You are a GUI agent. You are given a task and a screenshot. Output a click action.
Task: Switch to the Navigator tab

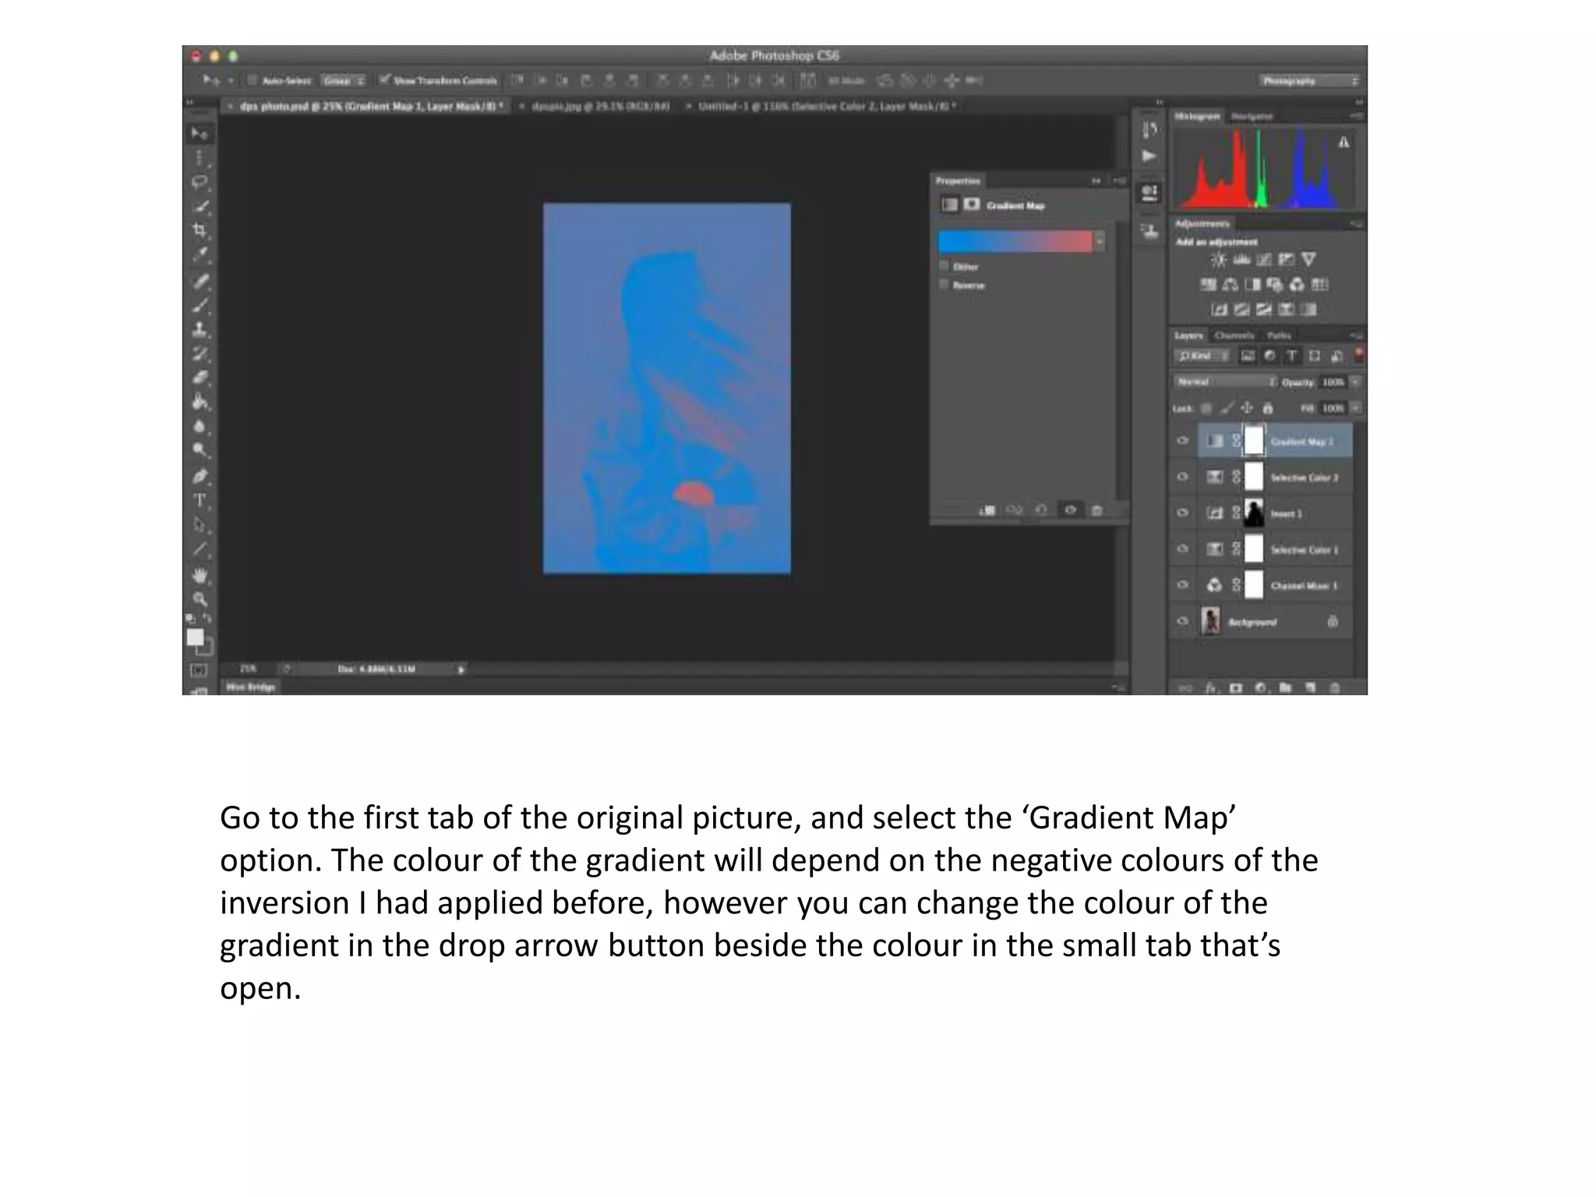coord(1252,116)
